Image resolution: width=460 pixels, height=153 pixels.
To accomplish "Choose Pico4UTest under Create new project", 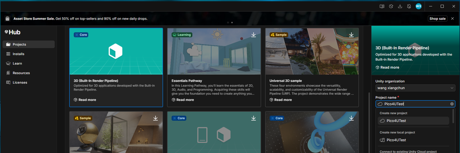I will click(x=413, y=121).
